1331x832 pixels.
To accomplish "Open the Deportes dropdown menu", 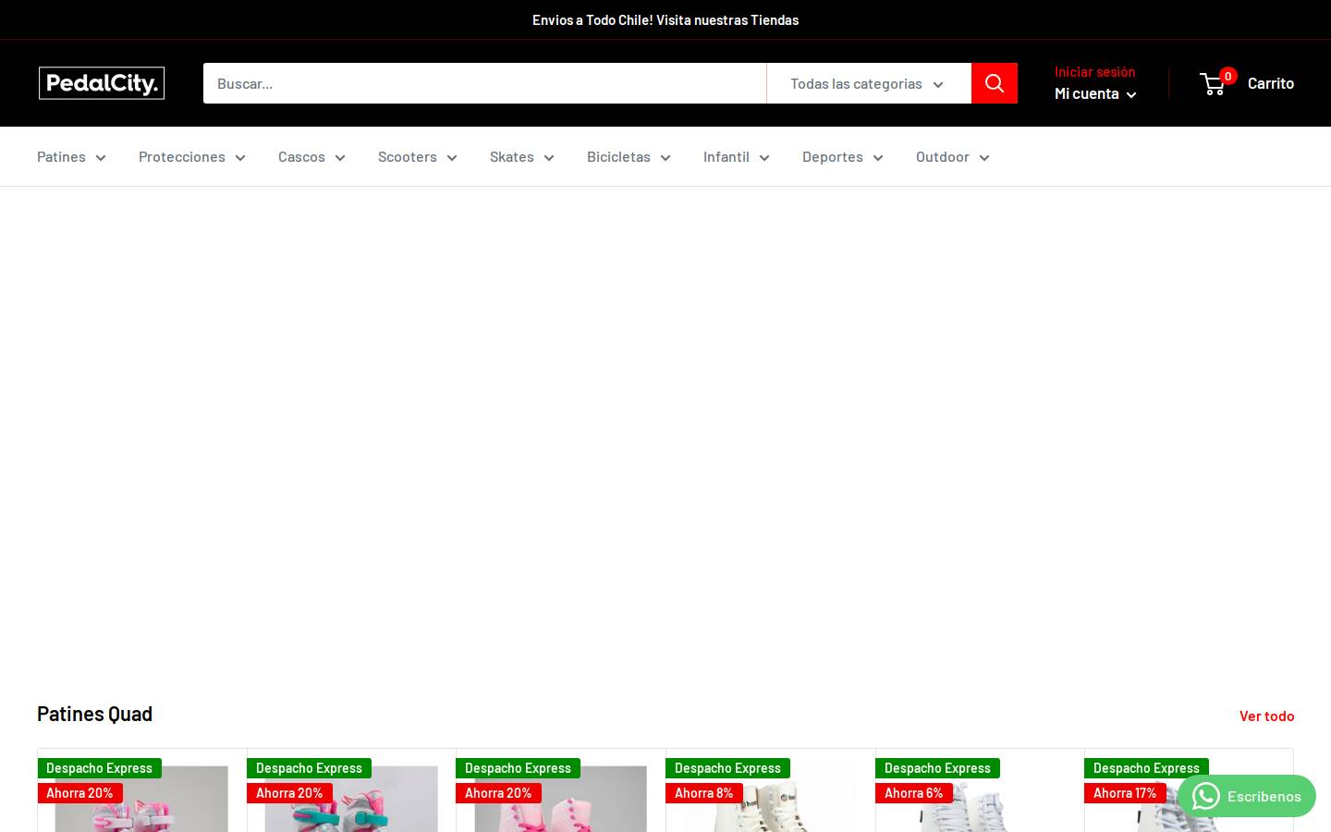I will click(x=842, y=156).
